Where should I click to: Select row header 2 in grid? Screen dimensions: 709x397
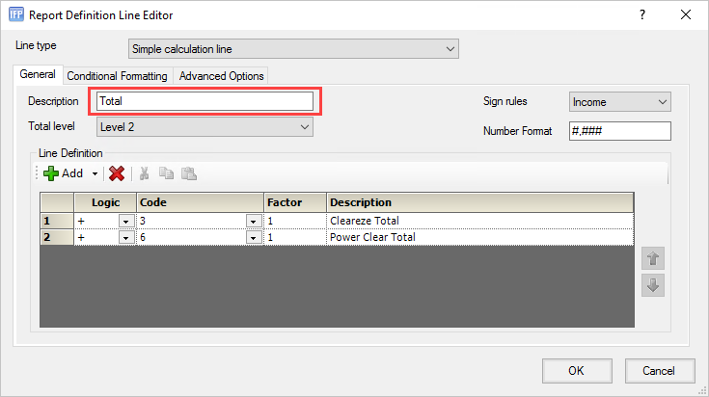click(57, 238)
